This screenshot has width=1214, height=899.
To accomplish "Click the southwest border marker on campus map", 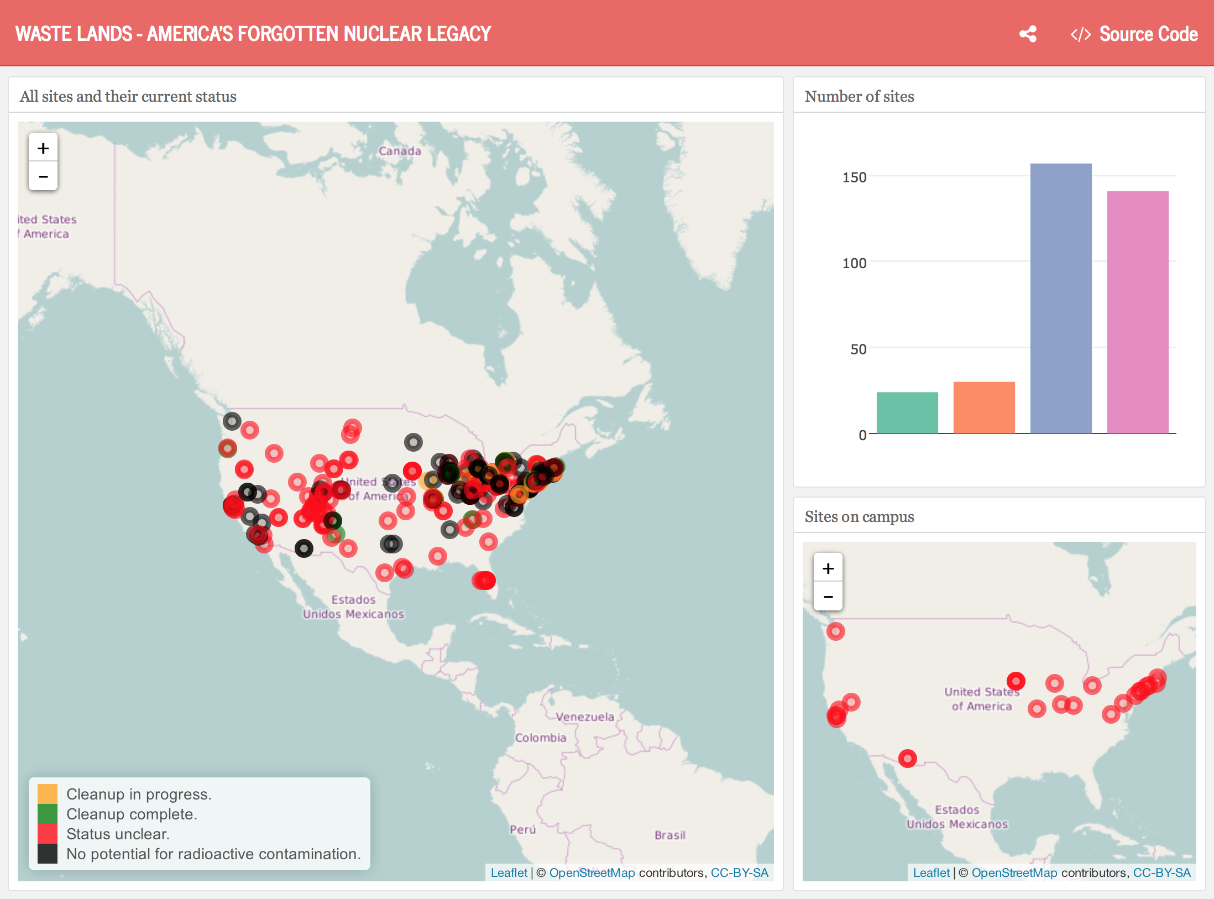I will pyautogui.click(x=907, y=759).
